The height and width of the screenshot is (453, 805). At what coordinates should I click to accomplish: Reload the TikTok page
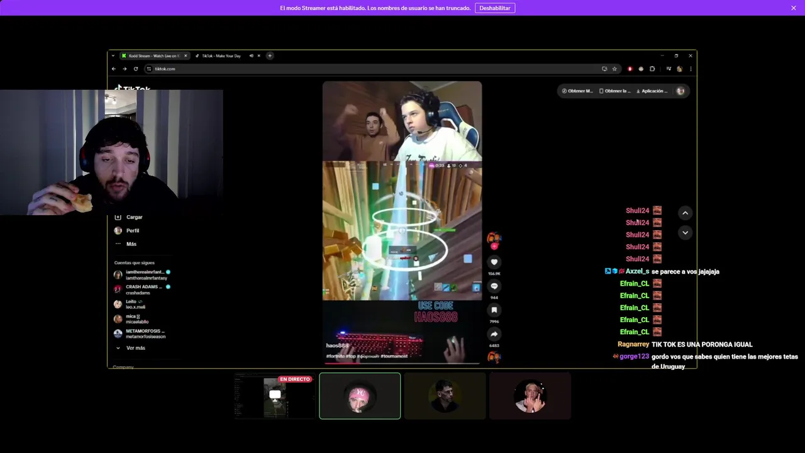click(136, 69)
